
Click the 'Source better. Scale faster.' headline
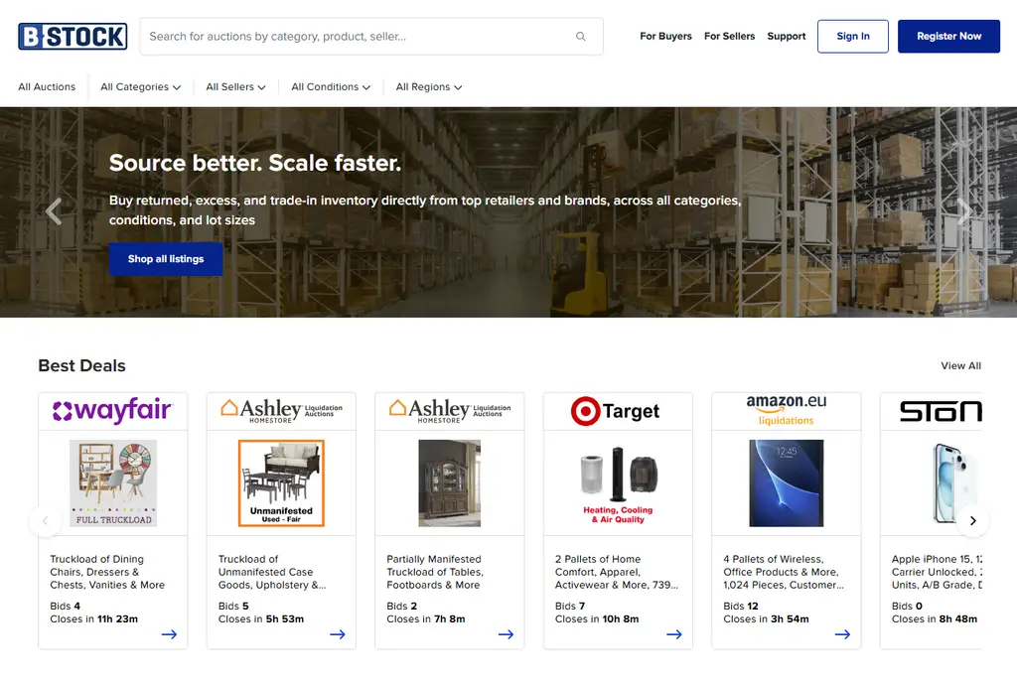255,163
